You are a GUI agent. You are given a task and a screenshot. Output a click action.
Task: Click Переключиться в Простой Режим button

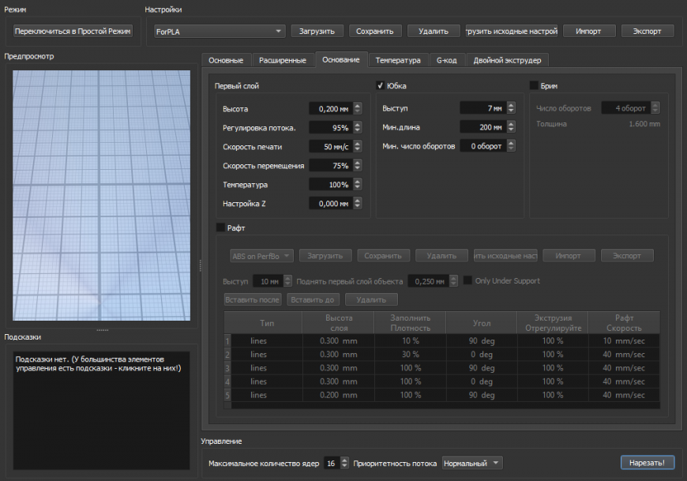(73, 31)
